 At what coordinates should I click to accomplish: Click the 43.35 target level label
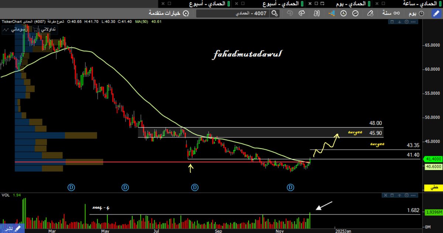[x=413, y=146]
